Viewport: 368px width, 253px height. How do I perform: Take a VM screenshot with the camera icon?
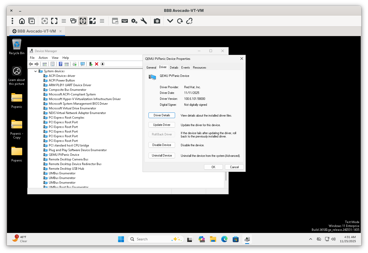click(x=157, y=21)
